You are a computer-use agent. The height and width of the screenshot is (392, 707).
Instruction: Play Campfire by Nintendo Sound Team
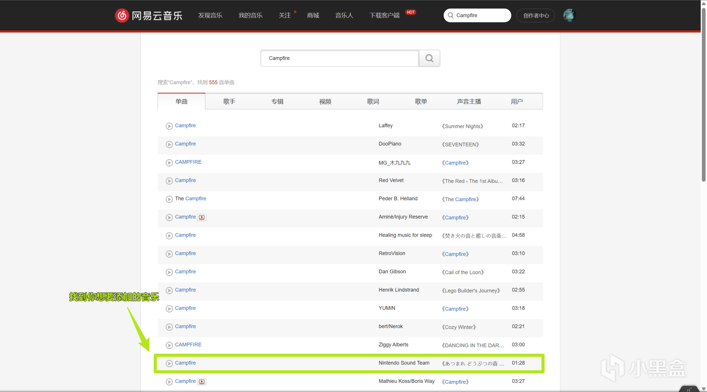[169, 363]
